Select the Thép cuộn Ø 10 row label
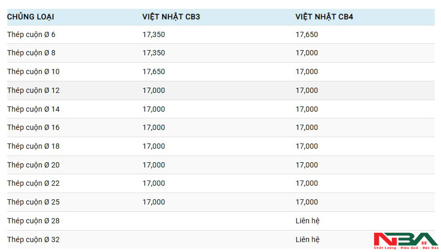Image resolution: width=441 pixels, height=252 pixels. pyautogui.click(x=33, y=71)
